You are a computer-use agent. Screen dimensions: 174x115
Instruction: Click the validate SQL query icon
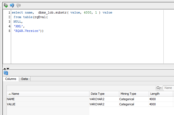6,5
